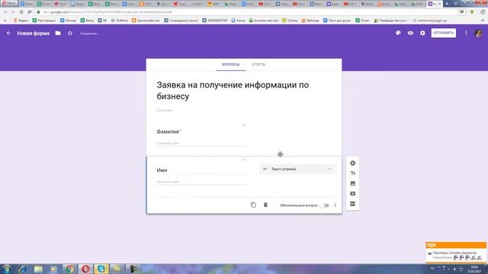The image size is (488, 274).
Task: Open Windows Start button
Action: (x=6, y=269)
